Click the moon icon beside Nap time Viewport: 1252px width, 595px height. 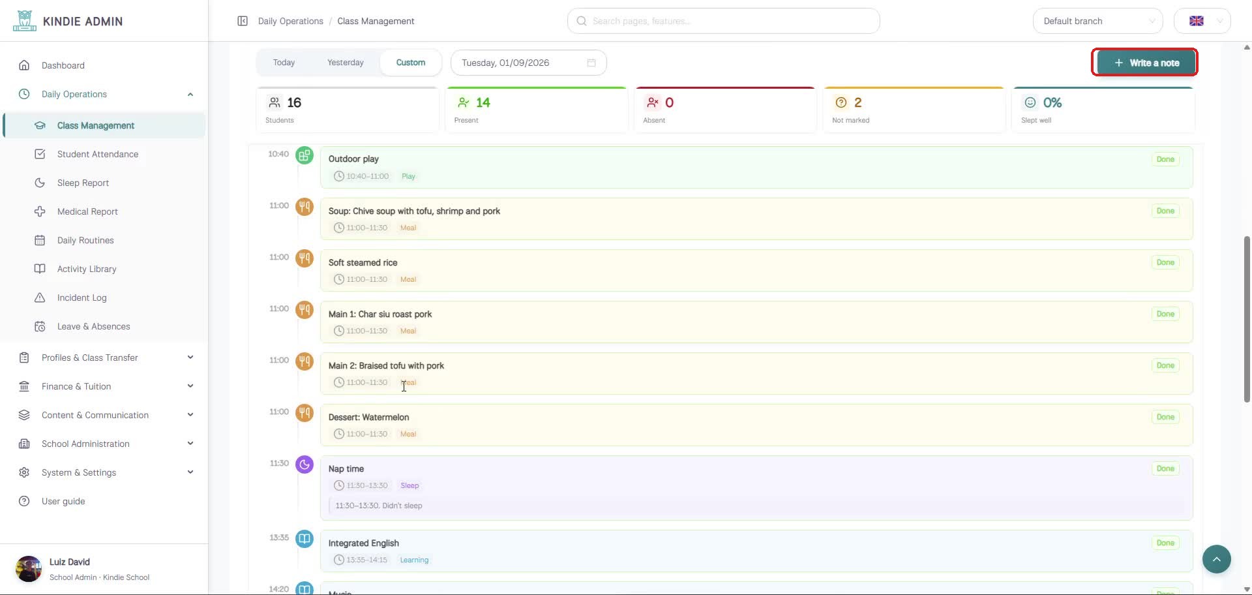pos(305,465)
